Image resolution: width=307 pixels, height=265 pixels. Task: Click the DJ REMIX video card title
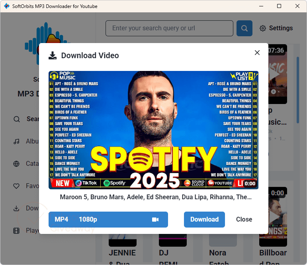(x=168, y=257)
